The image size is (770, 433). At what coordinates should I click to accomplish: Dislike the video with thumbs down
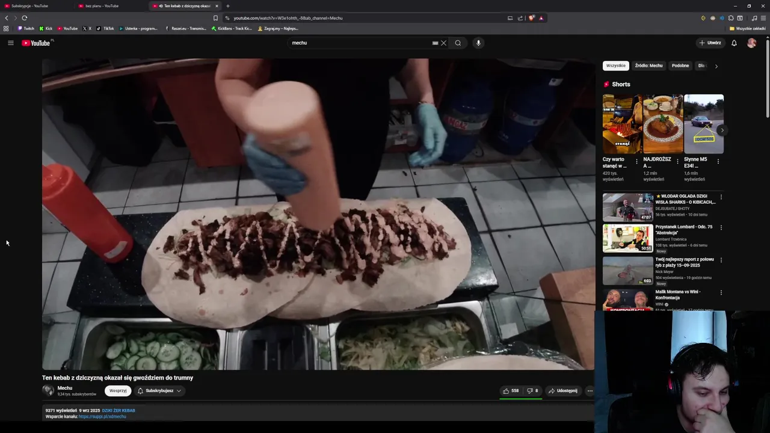point(532,391)
